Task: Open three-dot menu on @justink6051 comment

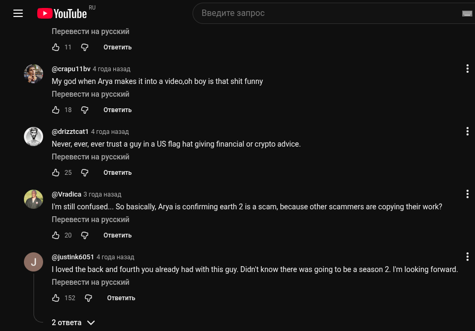Action: 468,257
